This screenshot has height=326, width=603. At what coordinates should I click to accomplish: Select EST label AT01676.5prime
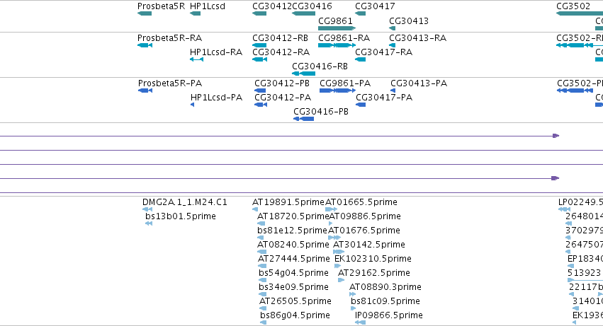364,231
